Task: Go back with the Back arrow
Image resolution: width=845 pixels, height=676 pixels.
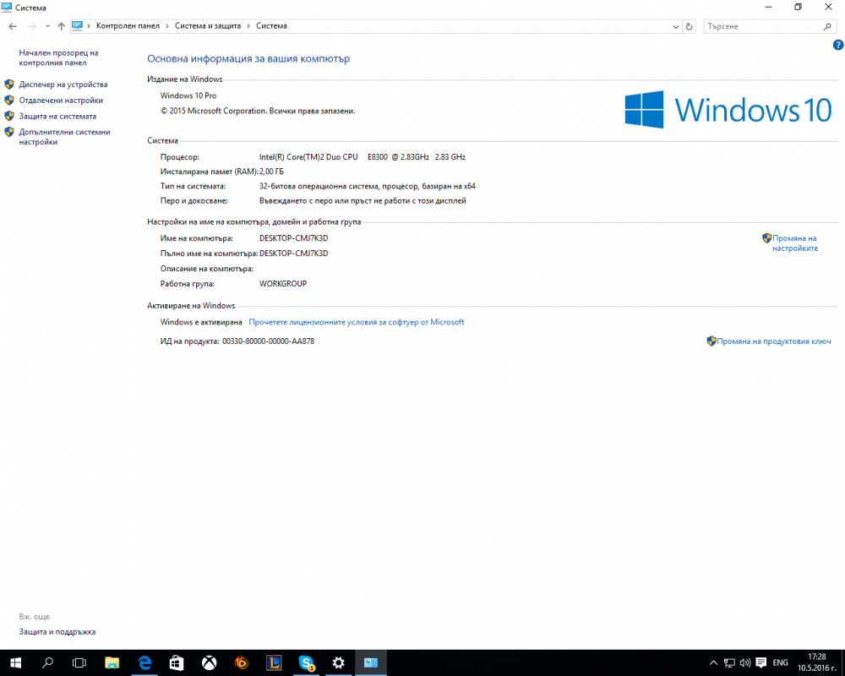Action: pyautogui.click(x=13, y=26)
